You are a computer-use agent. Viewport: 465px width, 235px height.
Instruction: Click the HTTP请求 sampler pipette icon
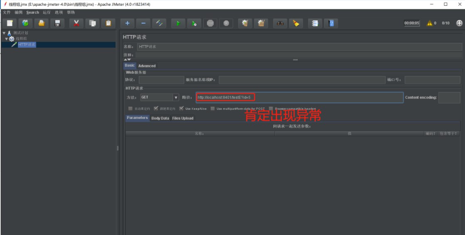14,45
